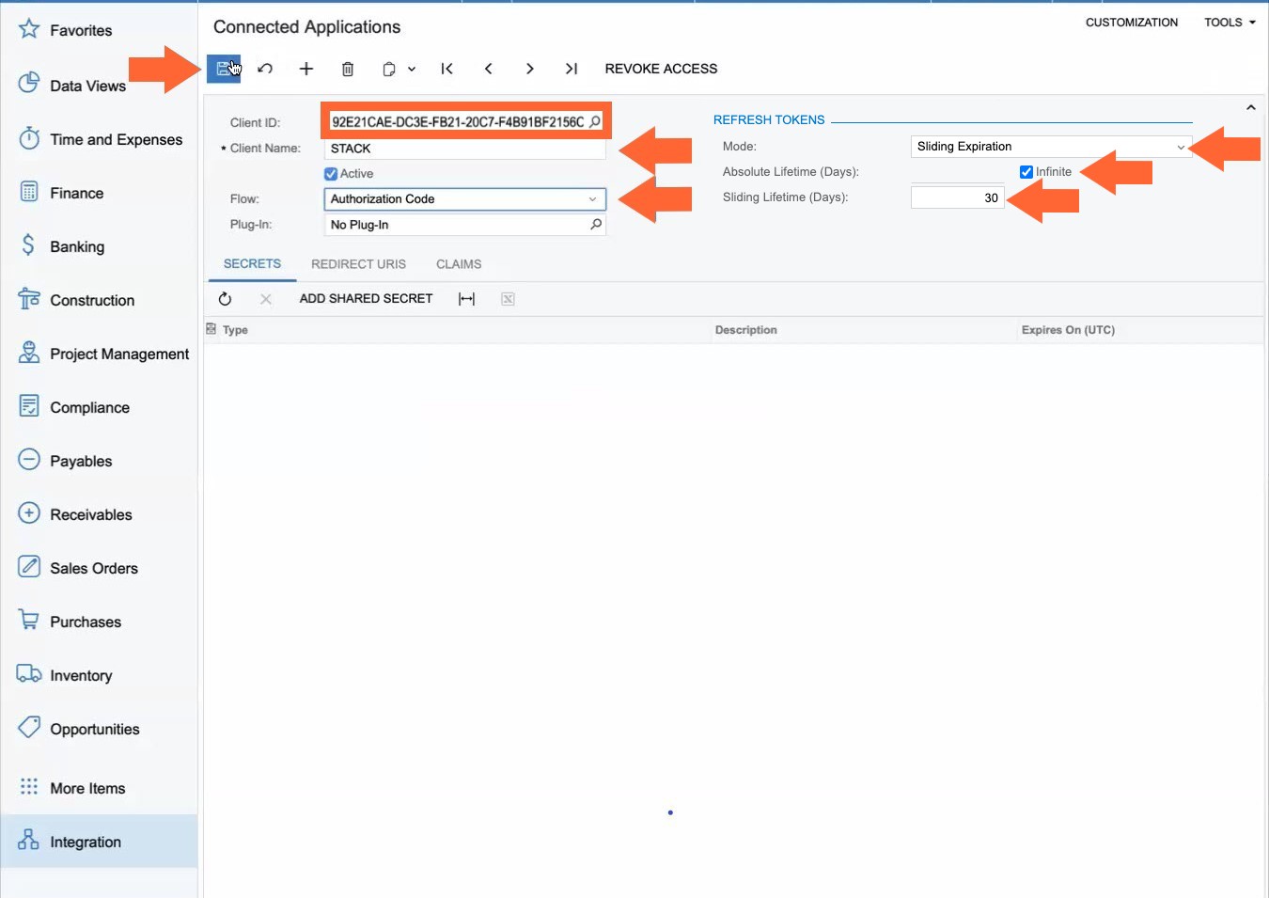
Task: Collapse the form header panel
Action: point(1251,107)
